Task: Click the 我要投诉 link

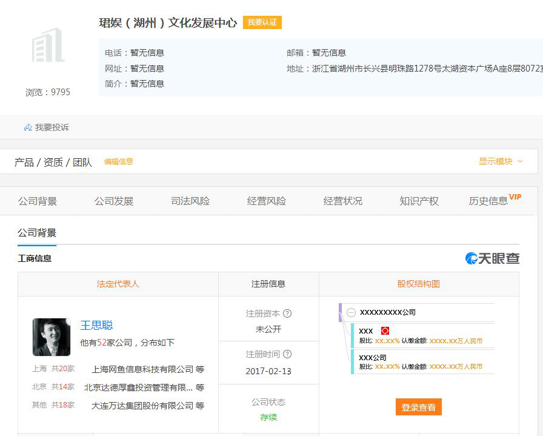Action: 52,127
